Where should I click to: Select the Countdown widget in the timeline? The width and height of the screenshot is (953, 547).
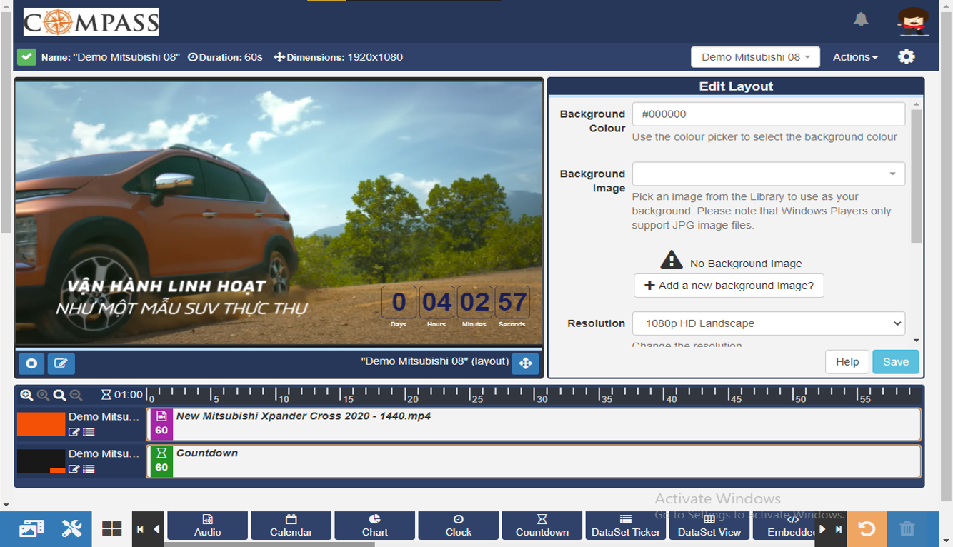click(x=534, y=461)
